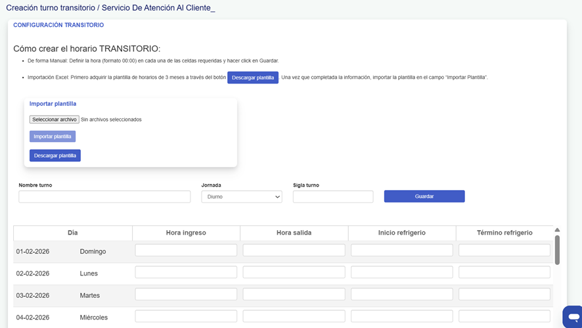Click Término refrigerio field for Martes row
The image size is (582, 328).
(504, 294)
